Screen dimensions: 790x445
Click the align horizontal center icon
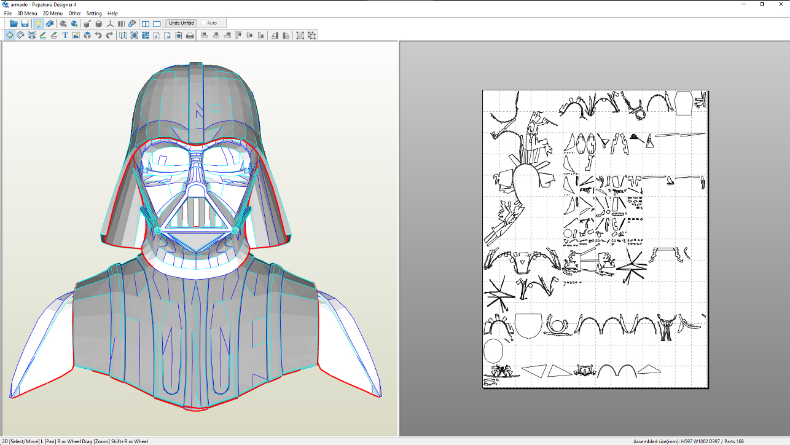216,35
